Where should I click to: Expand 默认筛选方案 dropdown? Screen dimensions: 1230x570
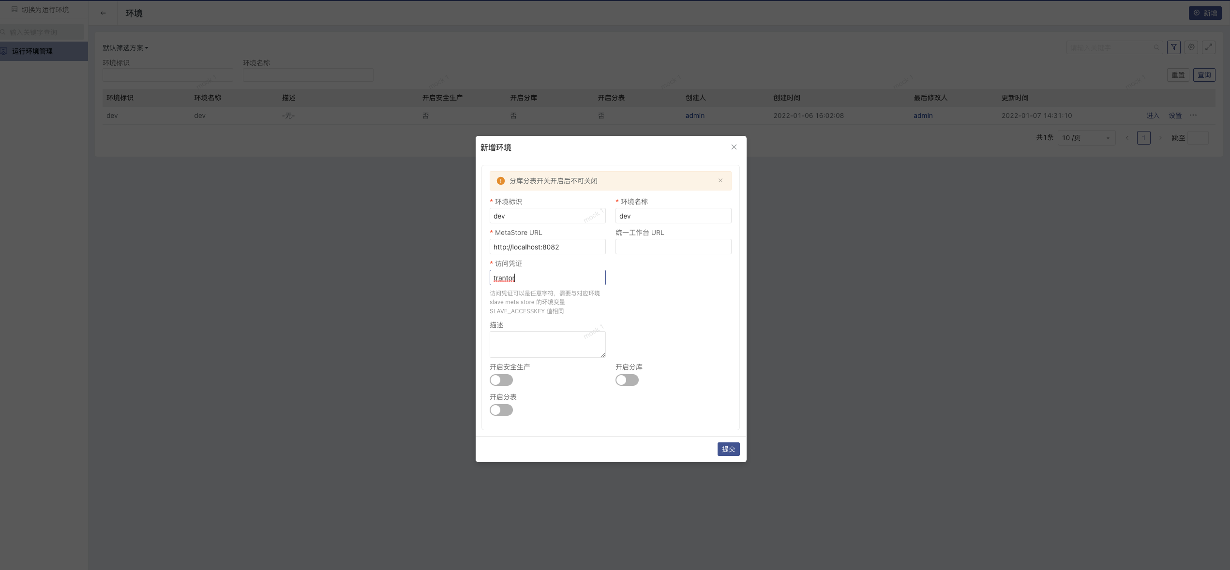tap(125, 48)
